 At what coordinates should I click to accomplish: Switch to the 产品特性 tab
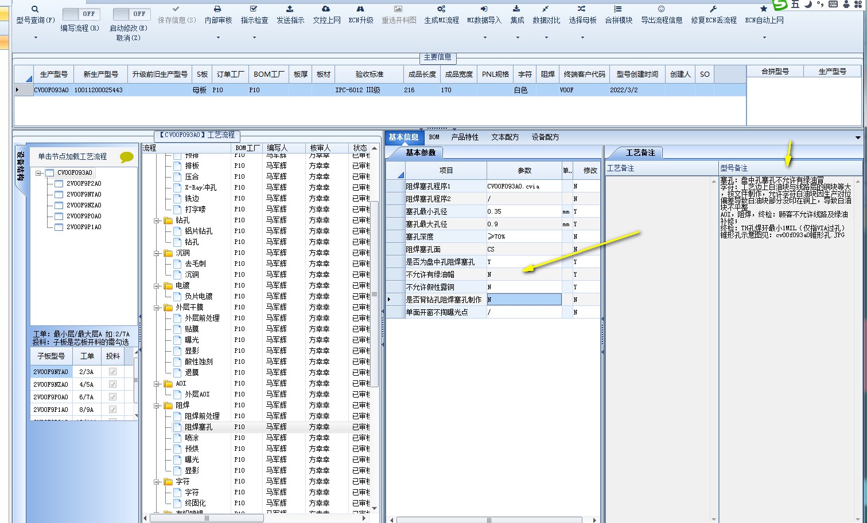pos(465,137)
